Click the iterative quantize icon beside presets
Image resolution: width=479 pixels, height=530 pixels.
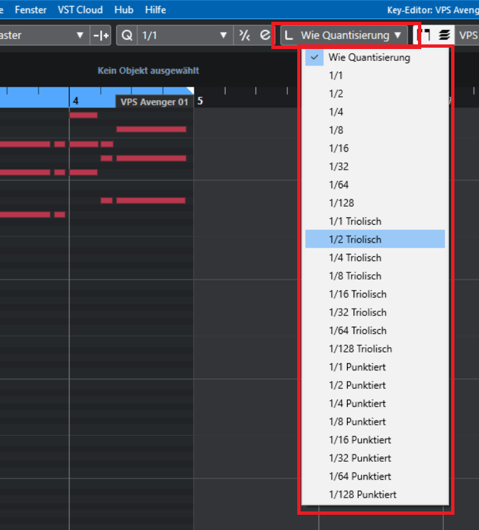(245, 35)
